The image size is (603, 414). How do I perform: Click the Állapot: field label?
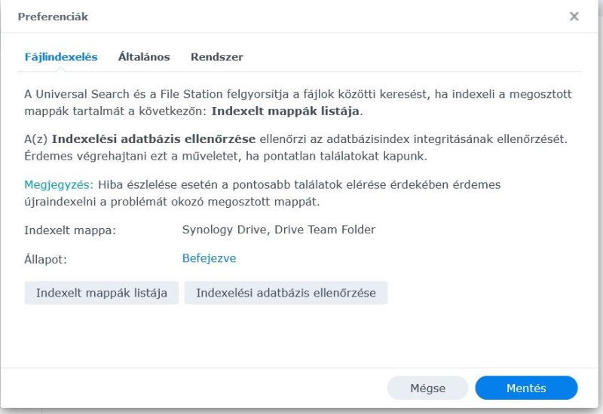point(45,259)
